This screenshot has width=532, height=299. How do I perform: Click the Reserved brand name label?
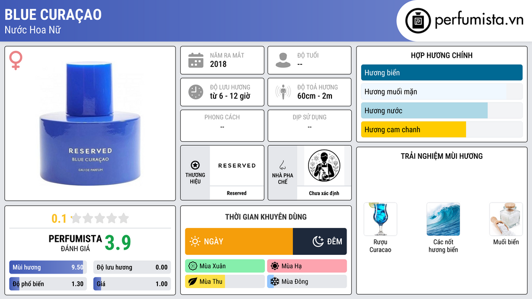click(236, 193)
